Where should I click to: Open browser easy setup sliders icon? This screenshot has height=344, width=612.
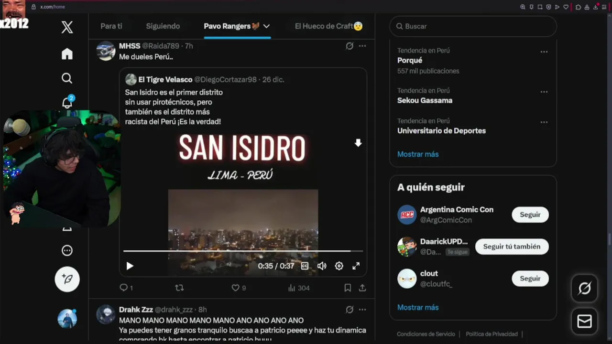pos(604,7)
